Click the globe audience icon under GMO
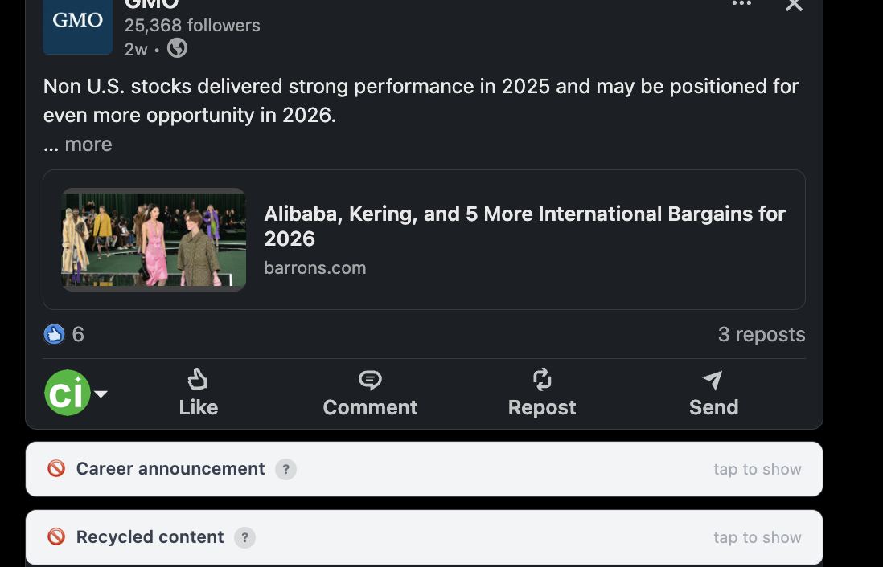The height and width of the screenshot is (567, 883). coord(176,48)
